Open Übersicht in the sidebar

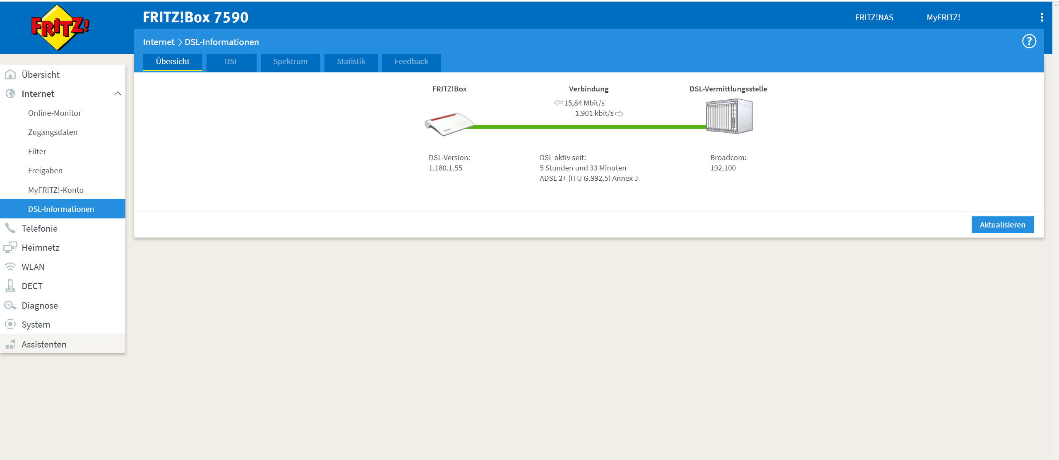point(62,74)
